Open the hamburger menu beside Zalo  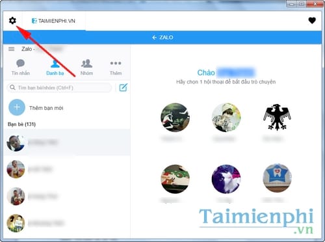[11, 49]
